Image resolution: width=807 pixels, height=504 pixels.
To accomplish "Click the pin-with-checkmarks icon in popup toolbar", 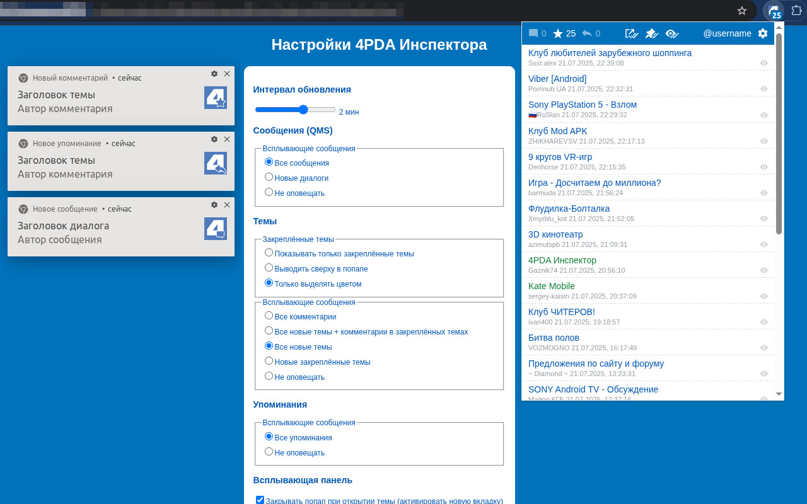I will click(652, 33).
